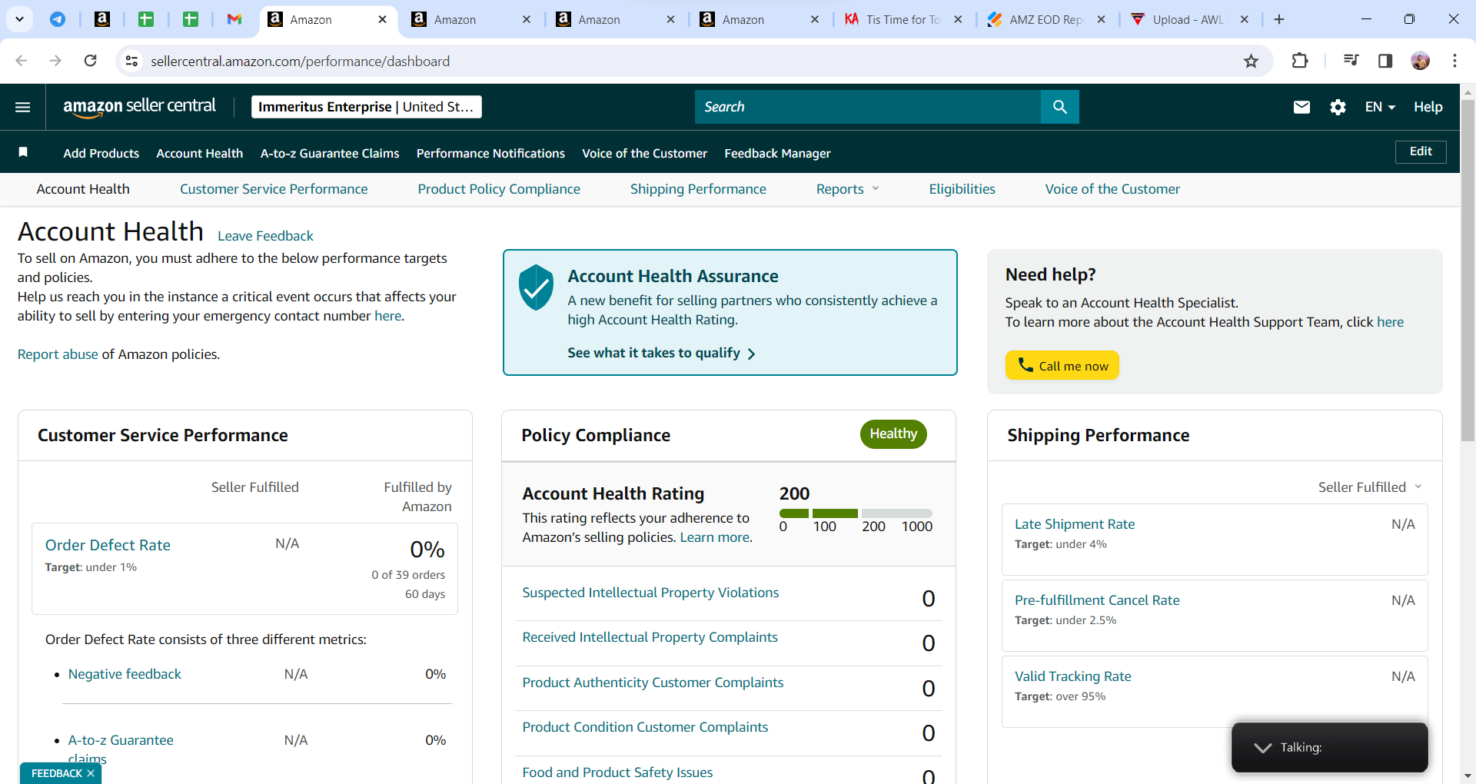Viewport: 1476px width, 784px height.
Task: Open the Immeritus Enterprise account switcher
Action: [x=367, y=107]
